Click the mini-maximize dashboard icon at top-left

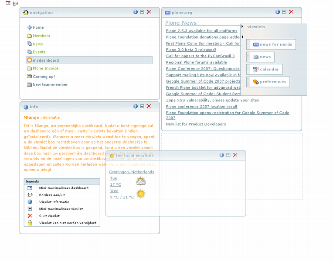[x=7, y=3]
